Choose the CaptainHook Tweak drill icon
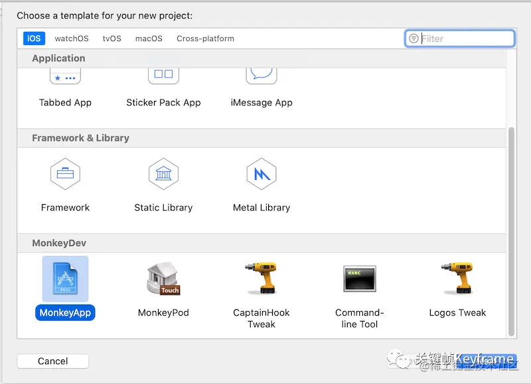Screen dimensions: 531x384 262,278
